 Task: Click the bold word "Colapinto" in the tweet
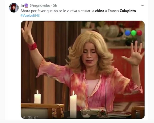pos(128,11)
